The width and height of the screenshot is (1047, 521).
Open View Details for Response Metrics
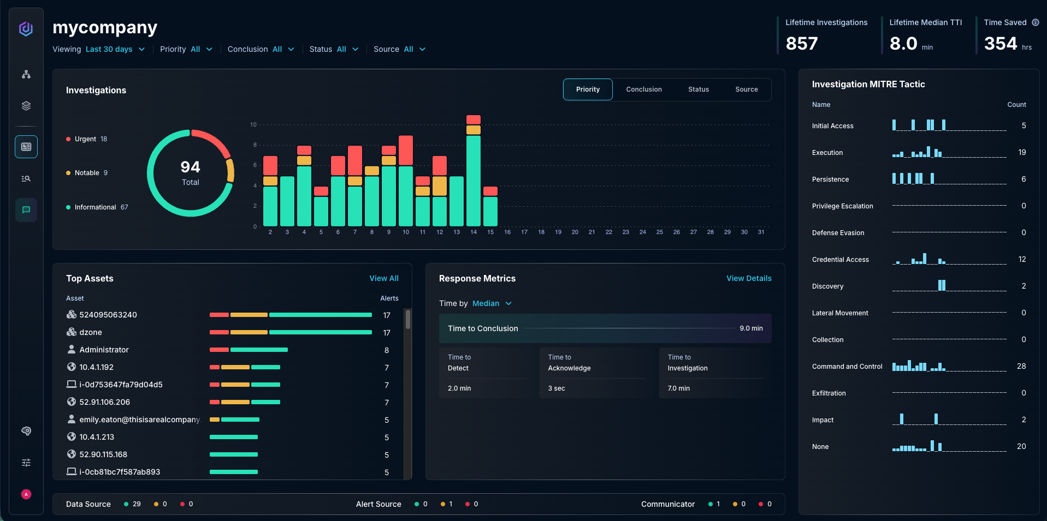pyautogui.click(x=748, y=278)
